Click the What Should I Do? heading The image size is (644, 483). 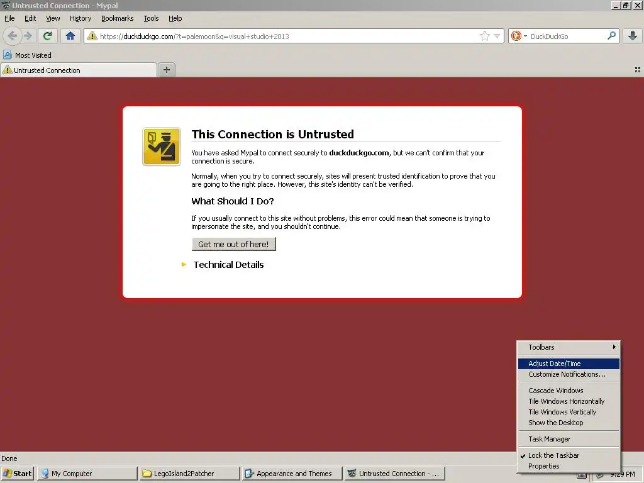(233, 201)
